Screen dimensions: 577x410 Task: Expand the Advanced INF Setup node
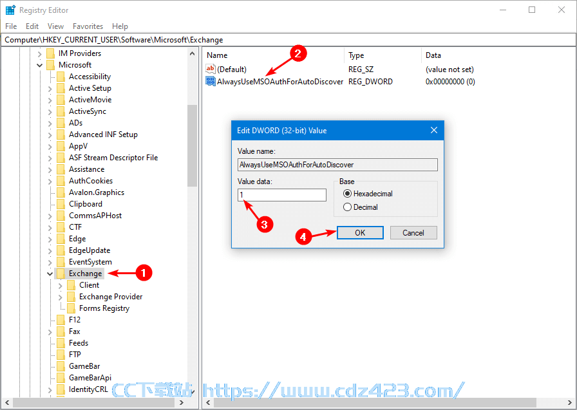coord(50,135)
